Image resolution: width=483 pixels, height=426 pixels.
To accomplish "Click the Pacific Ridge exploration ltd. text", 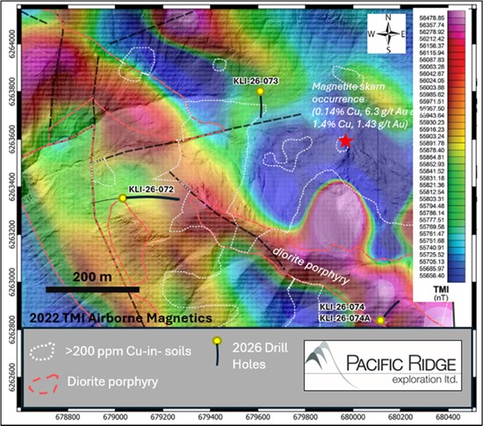I will coord(401,369).
